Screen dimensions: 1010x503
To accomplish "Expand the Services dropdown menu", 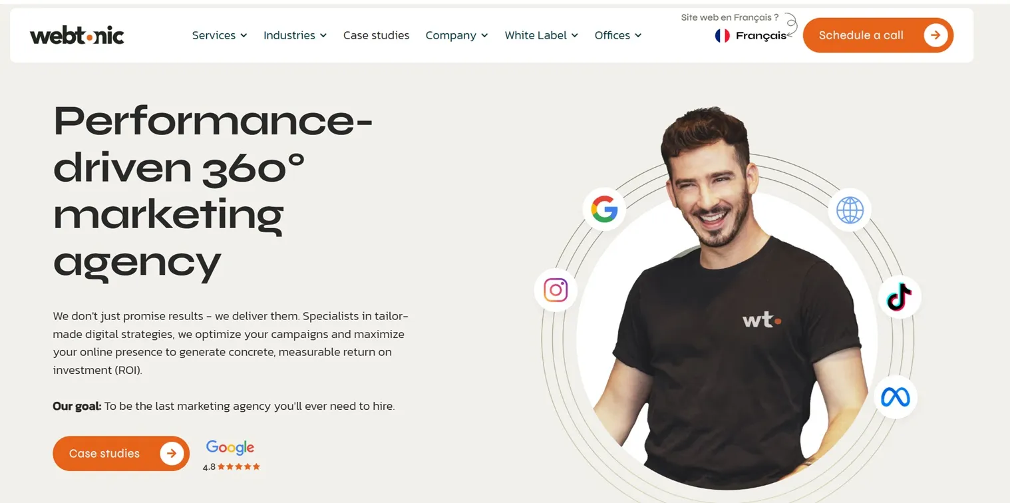I will pos(220,35).
